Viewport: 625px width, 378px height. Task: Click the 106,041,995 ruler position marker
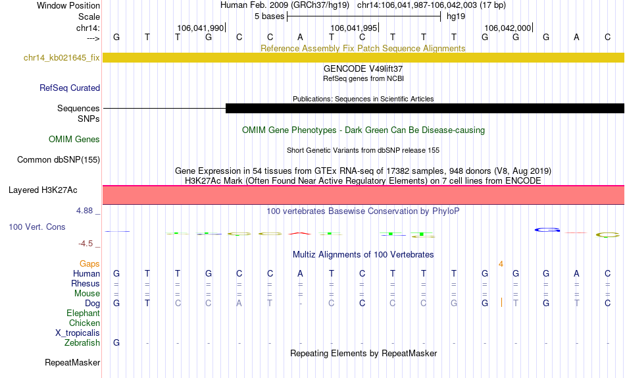click(355, 28)
